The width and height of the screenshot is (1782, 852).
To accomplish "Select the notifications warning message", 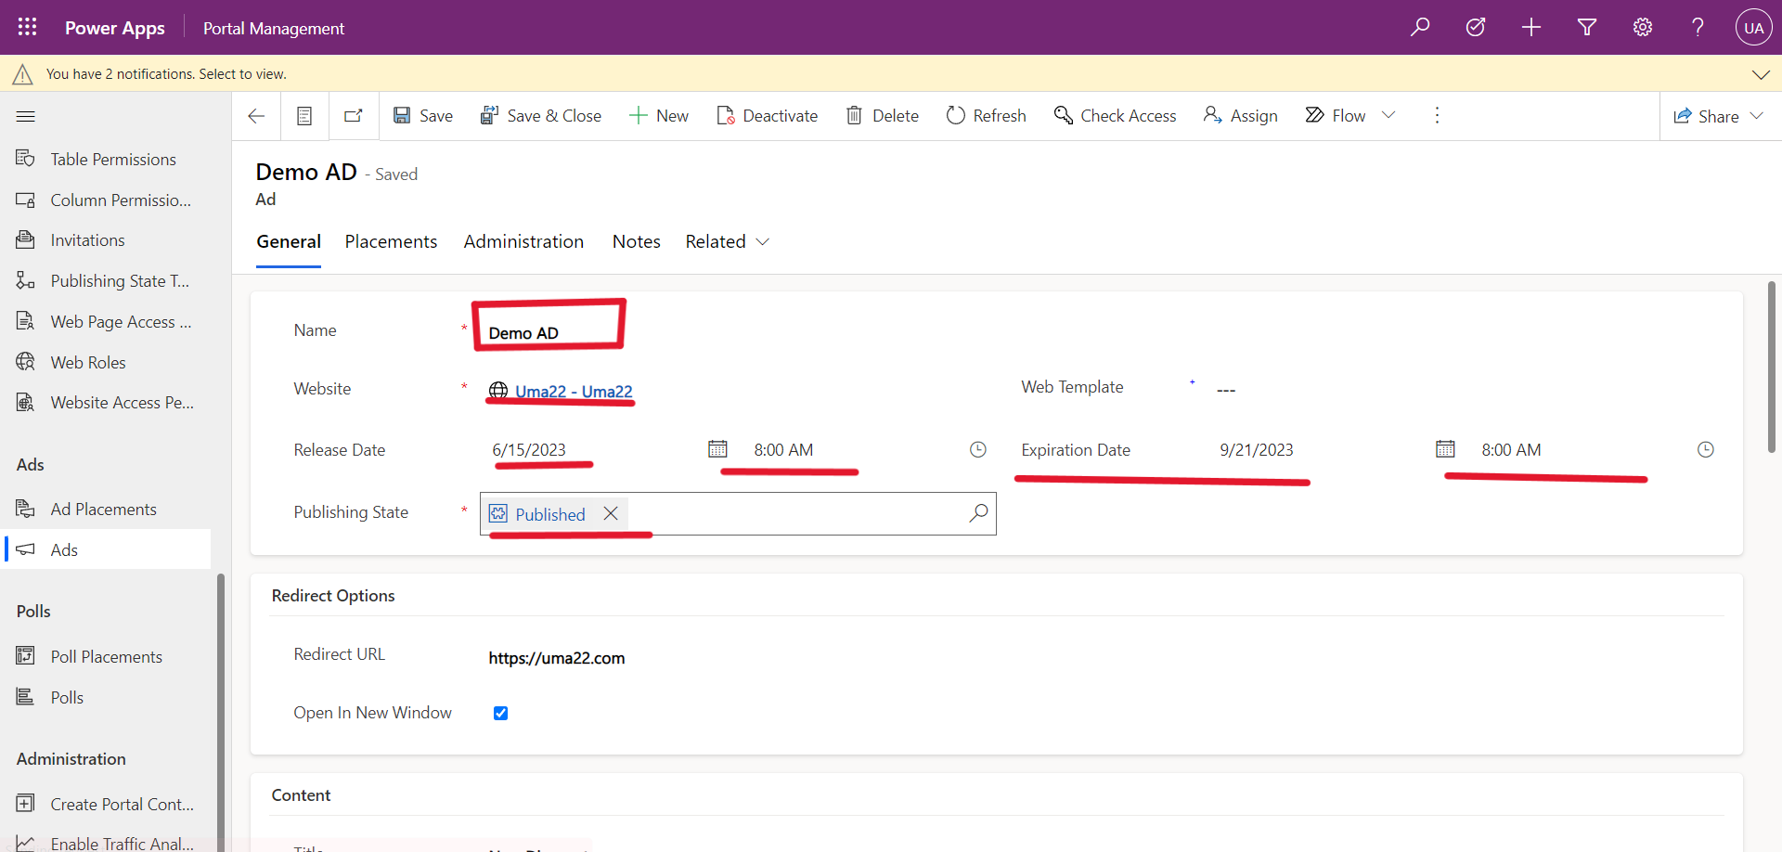I will [x=166, y=74].
